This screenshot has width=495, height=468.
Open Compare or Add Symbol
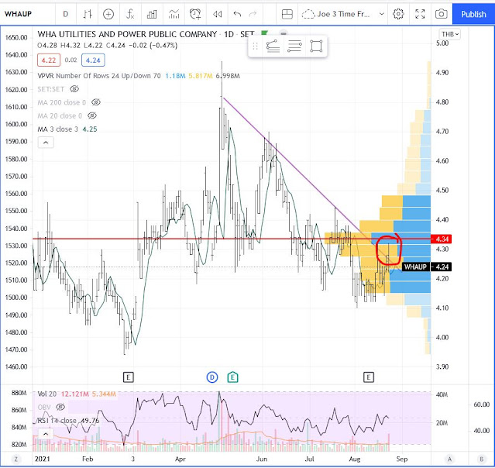[108, 14]
